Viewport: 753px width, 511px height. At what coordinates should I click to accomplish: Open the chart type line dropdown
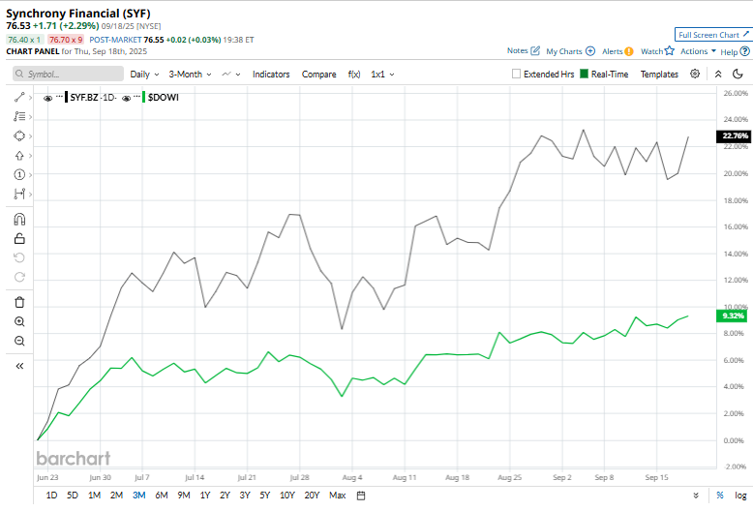(x=231, y=75)
